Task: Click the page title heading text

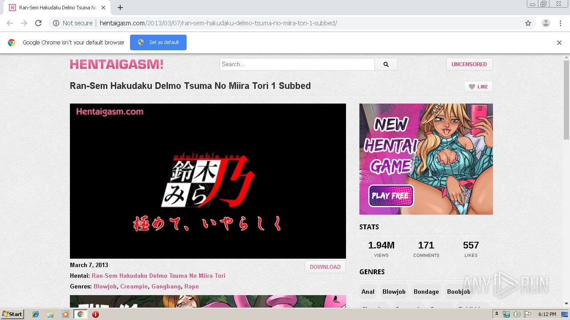Action: tap(190, 86)
